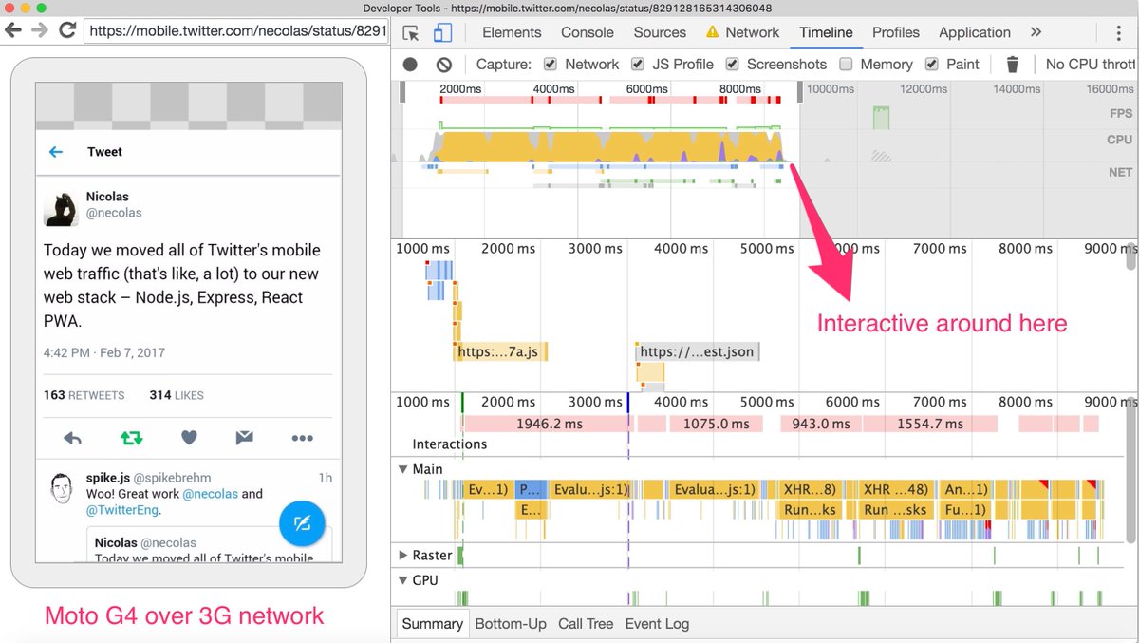1139x643 pixels.
Task: Open the tweet's more options dots
Action: (303, 438)
